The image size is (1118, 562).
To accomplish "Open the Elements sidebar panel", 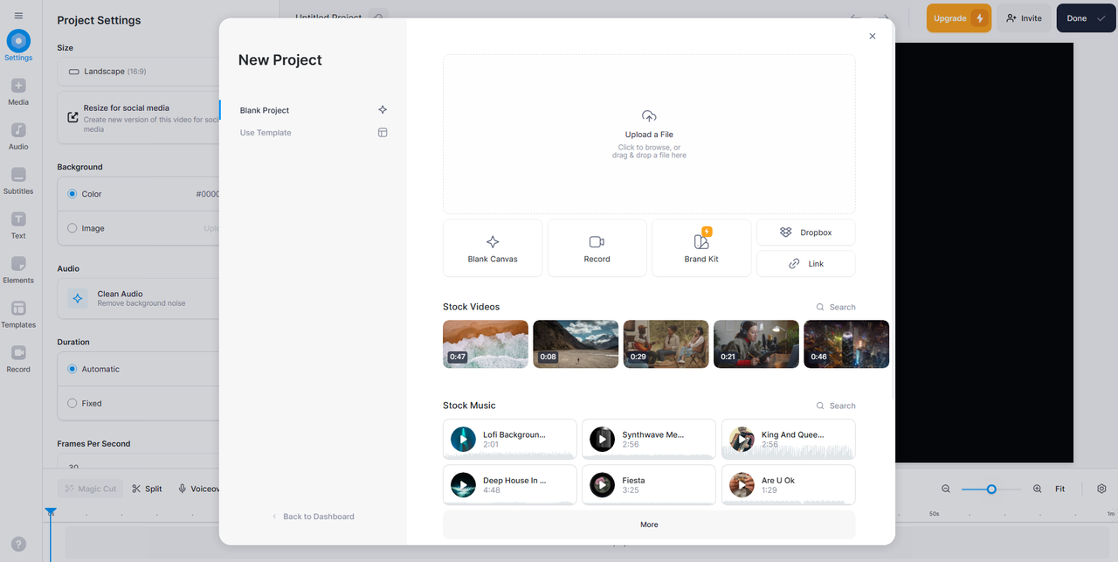I will [x=18, y=269].
